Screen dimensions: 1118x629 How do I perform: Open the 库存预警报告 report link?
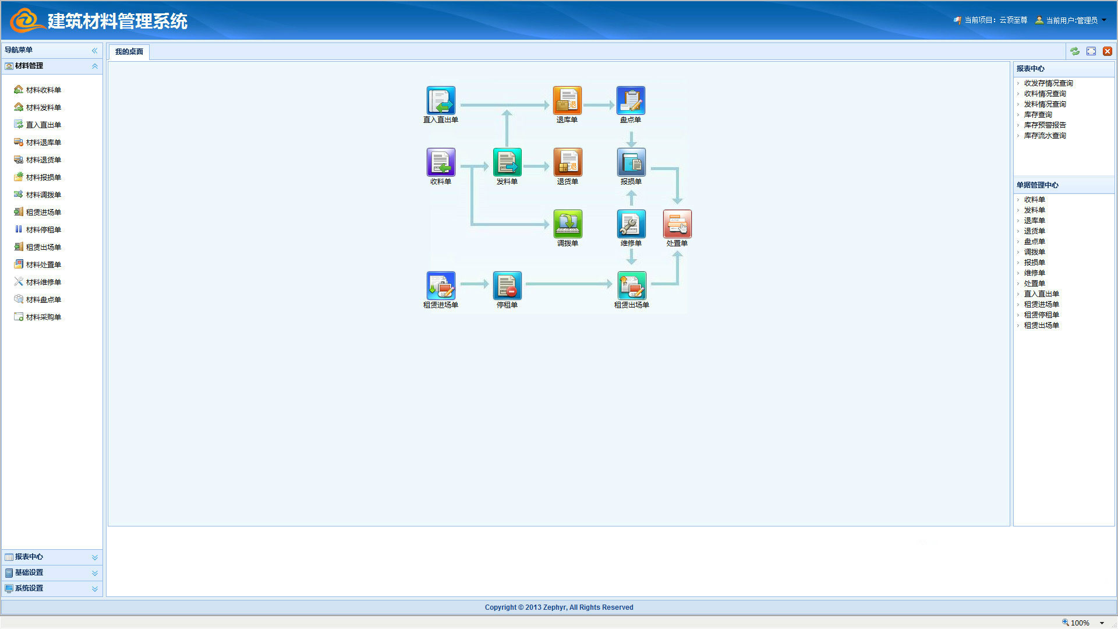pos(1045,125)
